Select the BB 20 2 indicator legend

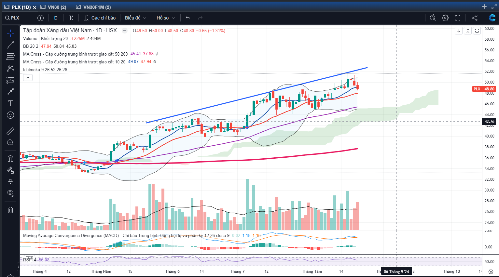click(31, 46)
